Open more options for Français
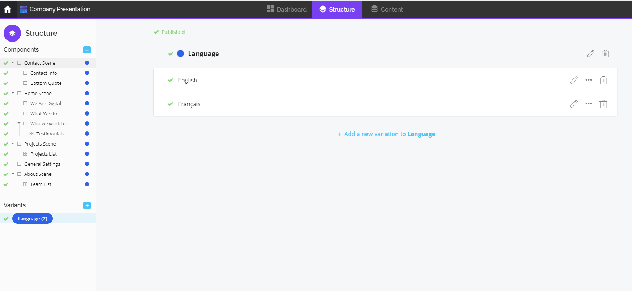632x291 pixels. click(589, 104)
